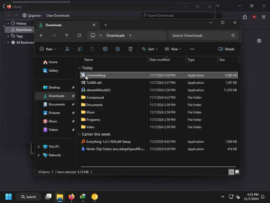This screenshot has height=203, width=270.
Task: Toggle the Details pane button
Action: 226,49
